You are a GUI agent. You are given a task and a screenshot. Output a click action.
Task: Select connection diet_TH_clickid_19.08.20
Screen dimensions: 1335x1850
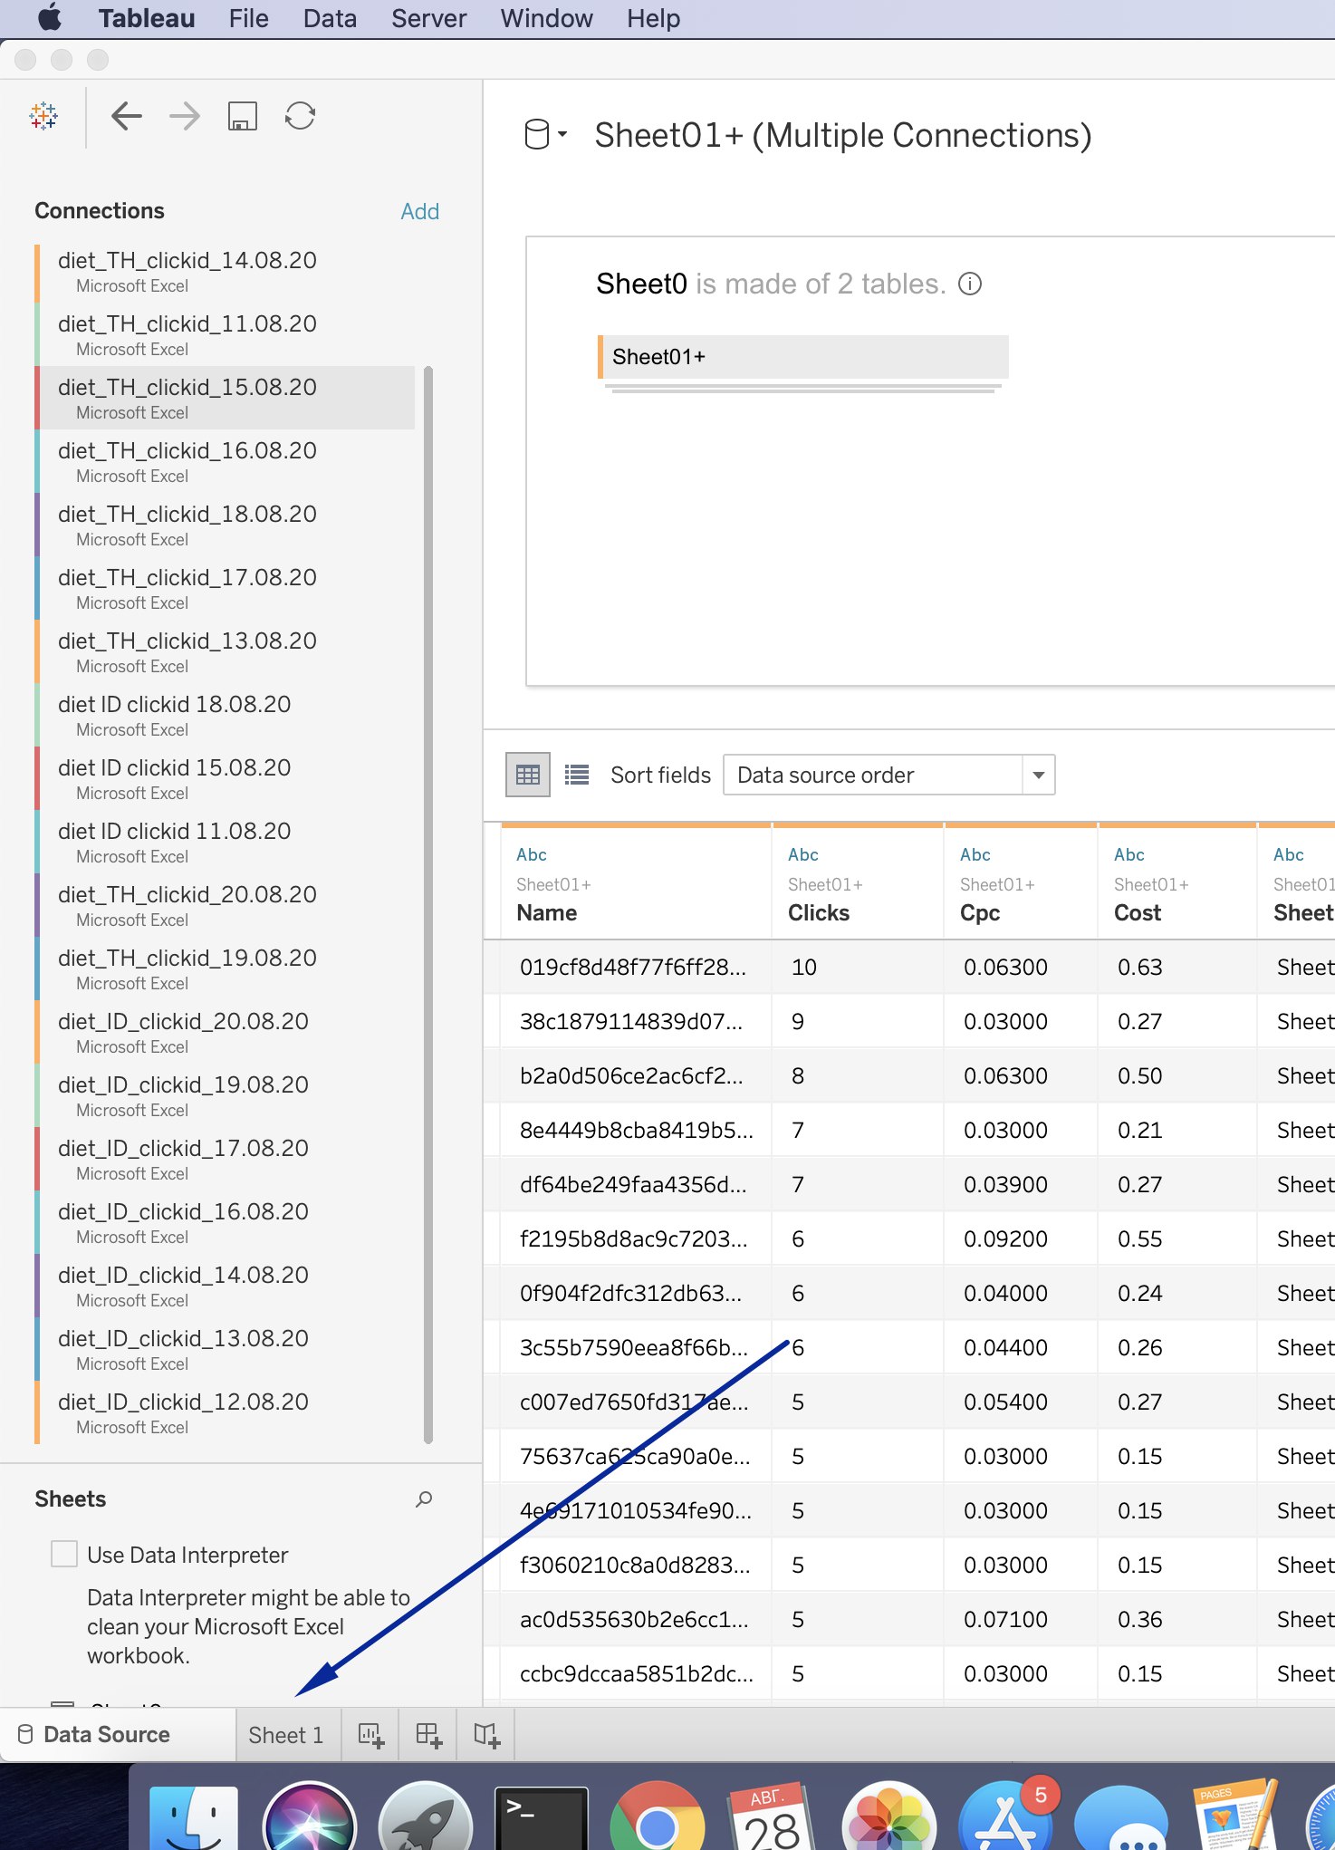coord(225,968)
